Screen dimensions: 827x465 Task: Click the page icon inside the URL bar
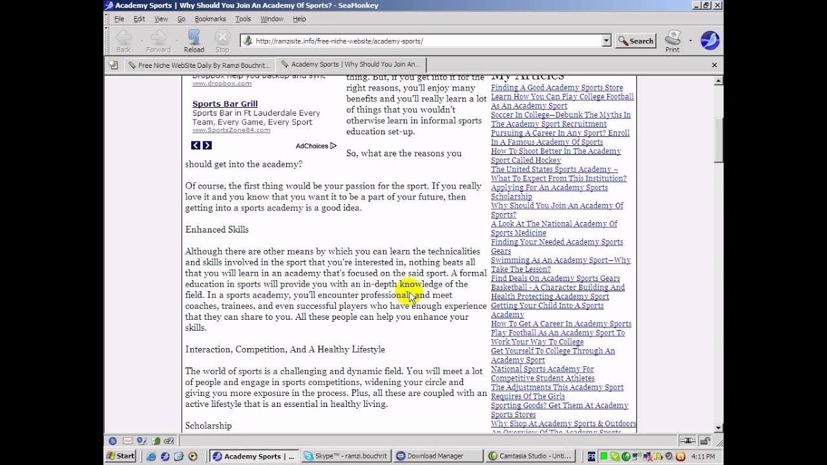click(x=247, y=41)
